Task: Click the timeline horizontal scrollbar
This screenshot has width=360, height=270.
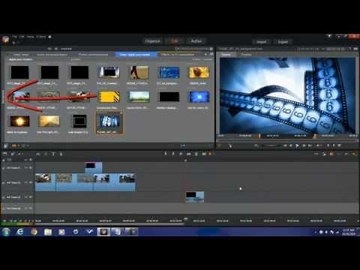Action: [110, 224]
